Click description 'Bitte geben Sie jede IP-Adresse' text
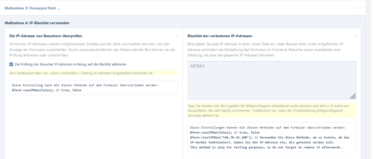This screenshot has height=159, width=373. 266,50
